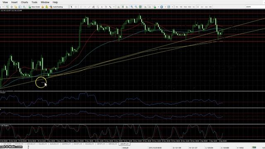Click the V: 14502 volume value
This screenshot has height=149, width=265.
[x=240, y=148]
